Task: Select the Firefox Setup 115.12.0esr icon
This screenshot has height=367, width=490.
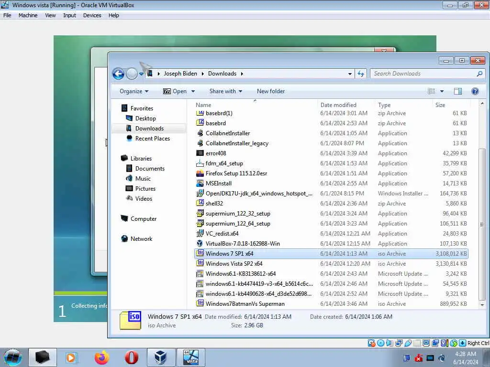Action: (x=200, y=173)
